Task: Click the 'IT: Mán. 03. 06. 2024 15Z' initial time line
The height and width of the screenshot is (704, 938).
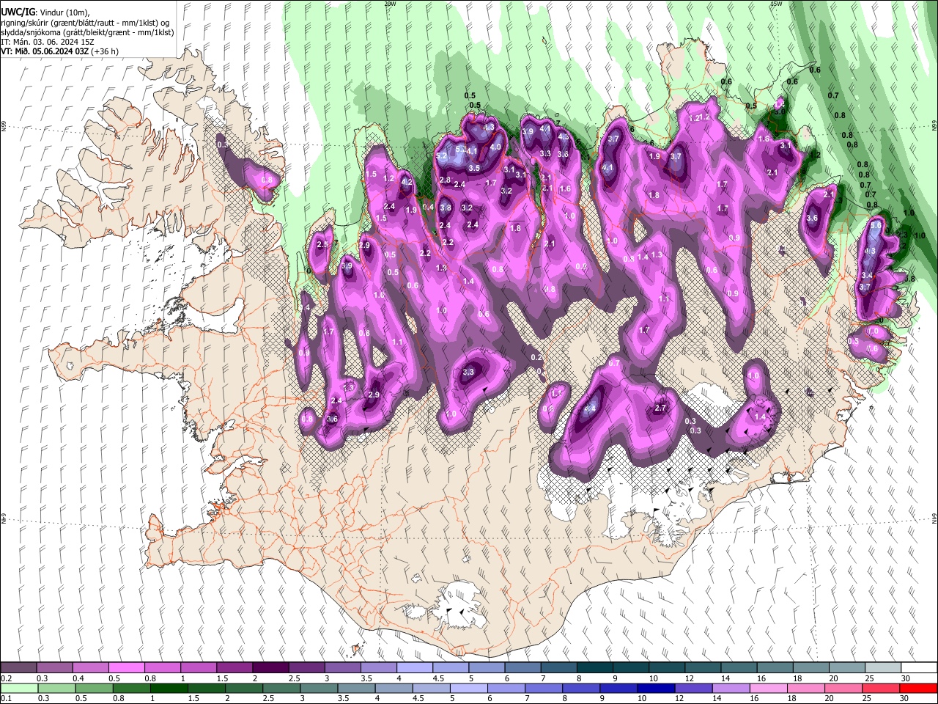Action: pyautogui.click(x=47, y=42)
